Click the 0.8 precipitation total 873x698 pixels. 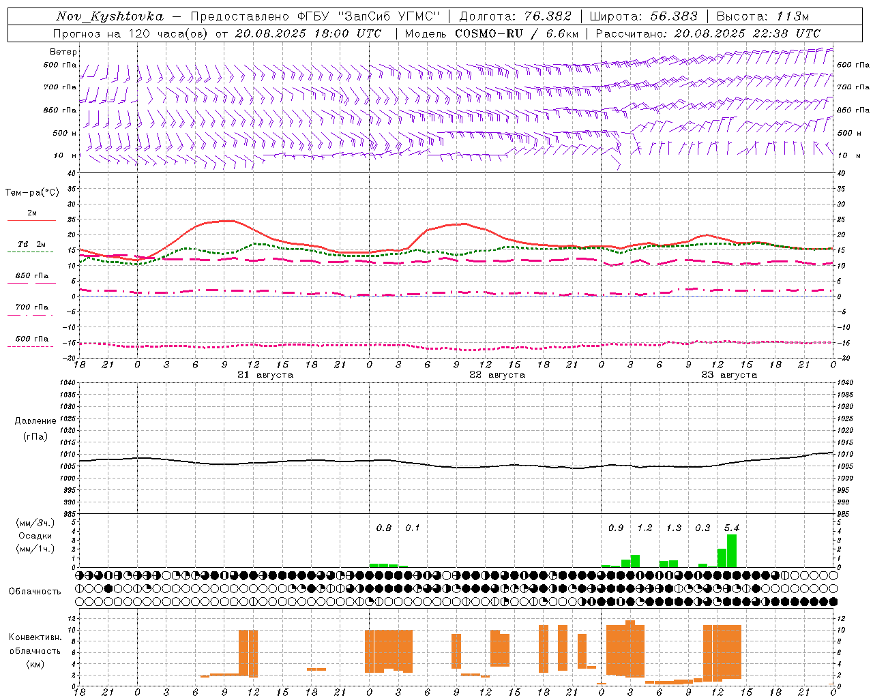pos(384,528)
